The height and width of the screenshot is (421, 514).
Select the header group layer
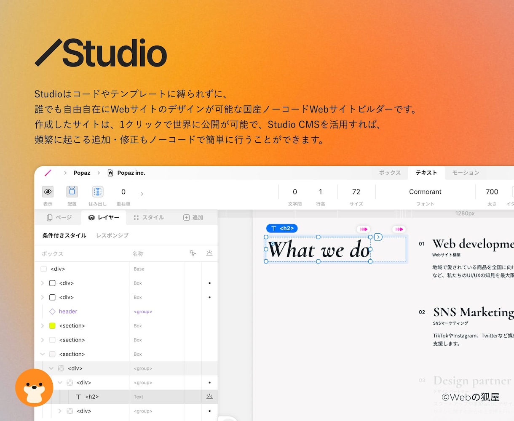click(126, 312)
